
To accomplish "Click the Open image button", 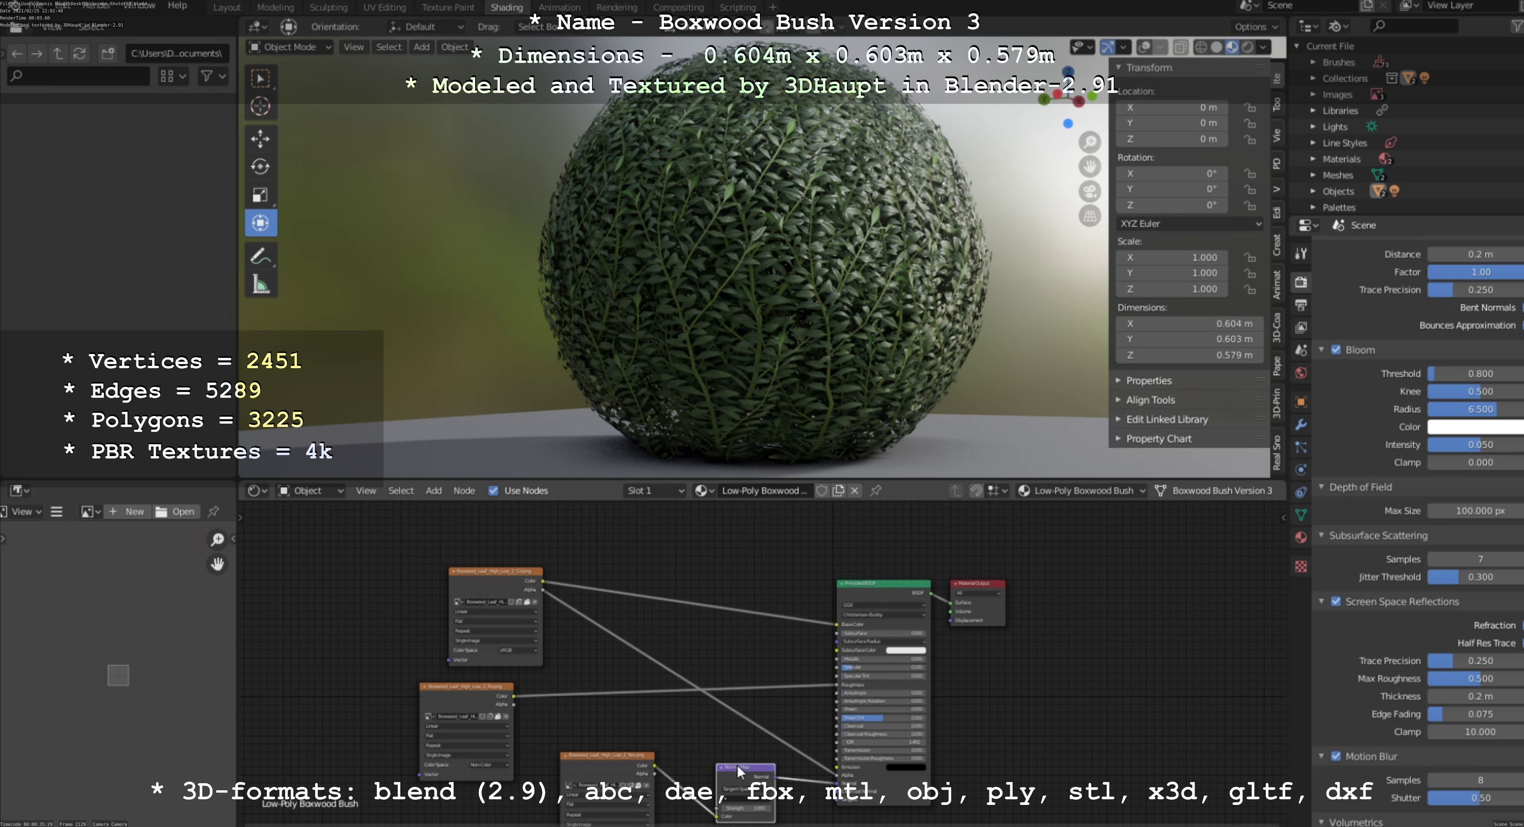I will click(x=176, y=512).
